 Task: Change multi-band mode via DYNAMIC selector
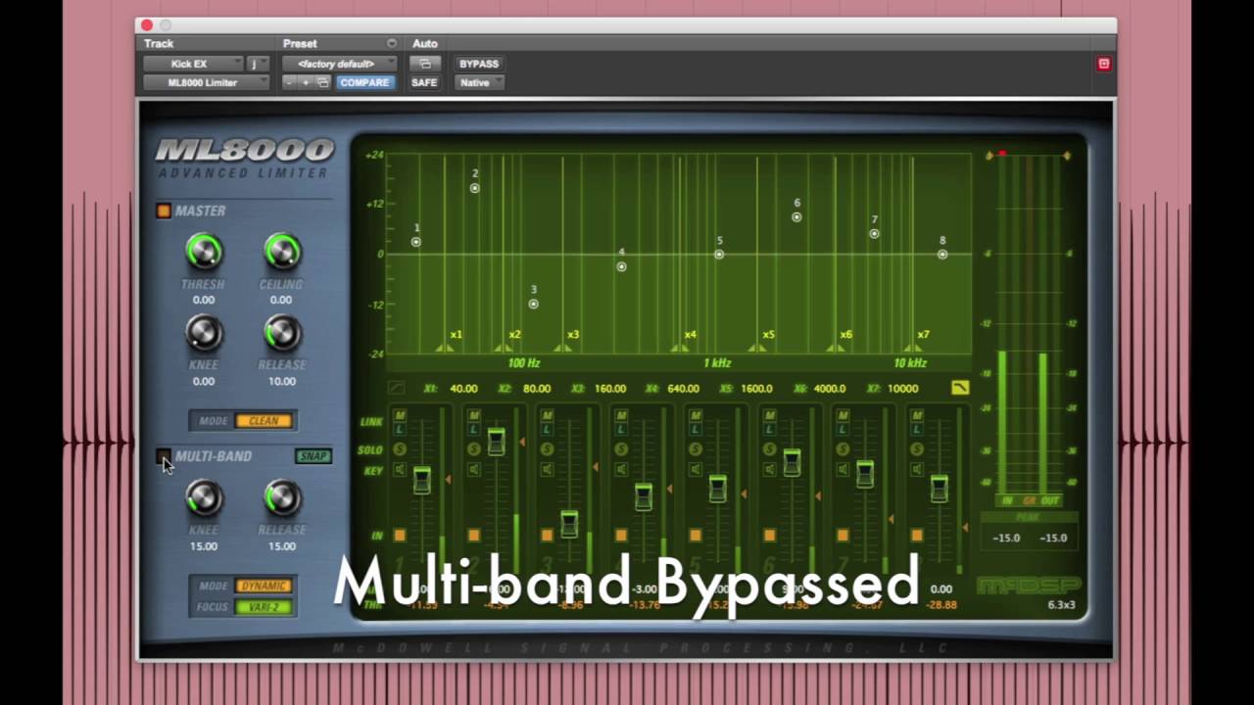point(264,586)
